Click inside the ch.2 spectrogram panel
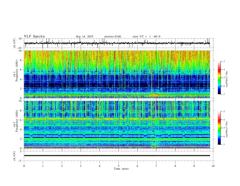The image size is (240, 186). 117,125
